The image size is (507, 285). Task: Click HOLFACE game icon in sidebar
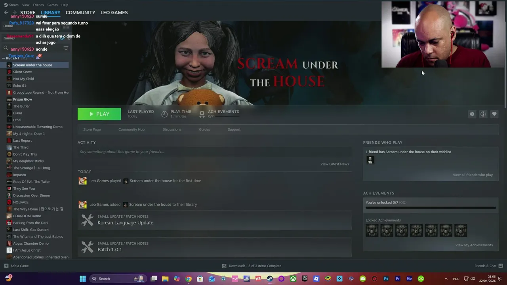9,202
